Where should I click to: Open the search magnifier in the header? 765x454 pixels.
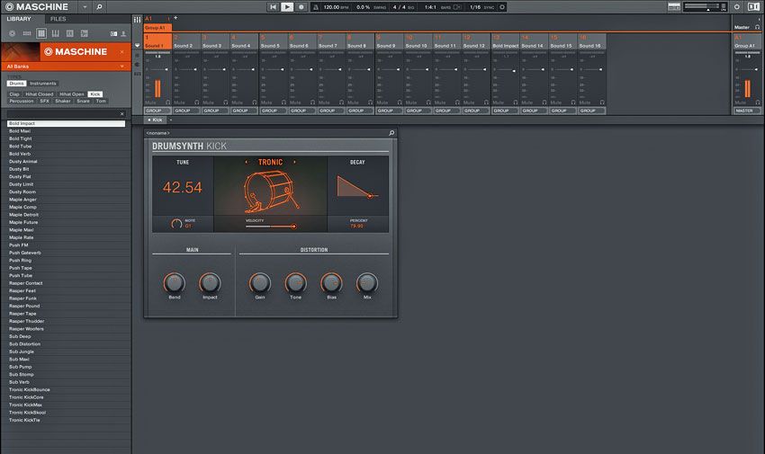point(100,7)
